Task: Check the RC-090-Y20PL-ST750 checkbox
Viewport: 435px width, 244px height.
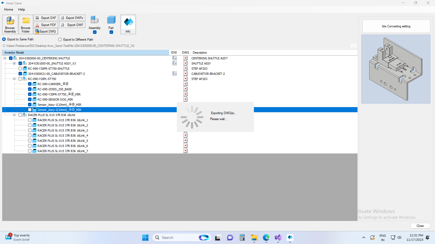Action: tap(20, 79)
